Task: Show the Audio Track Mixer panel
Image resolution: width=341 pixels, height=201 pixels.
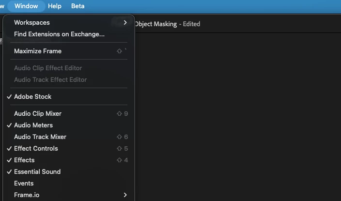Action: [x=69, y=137]
